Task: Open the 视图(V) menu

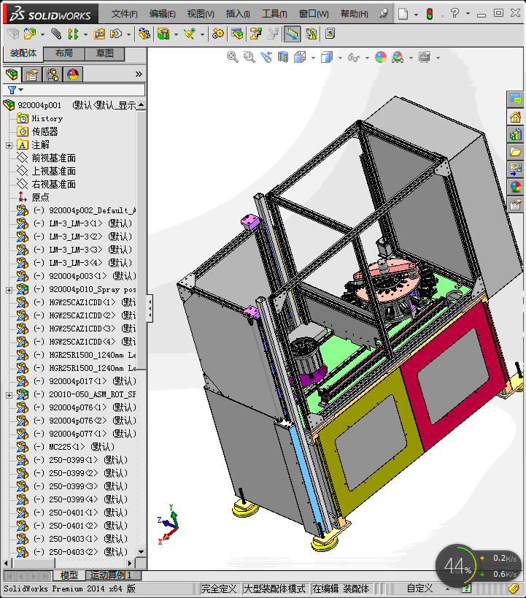Action: 201,14
